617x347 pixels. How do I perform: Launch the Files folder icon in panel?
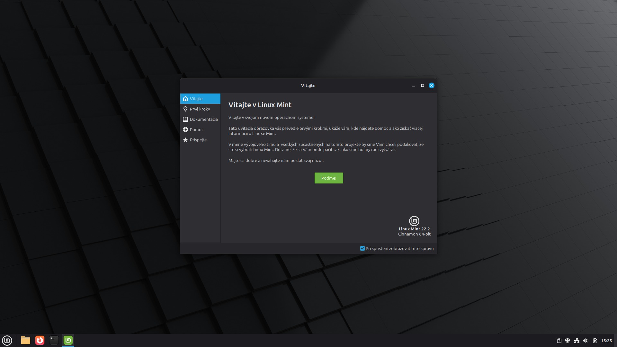[26, 340]
